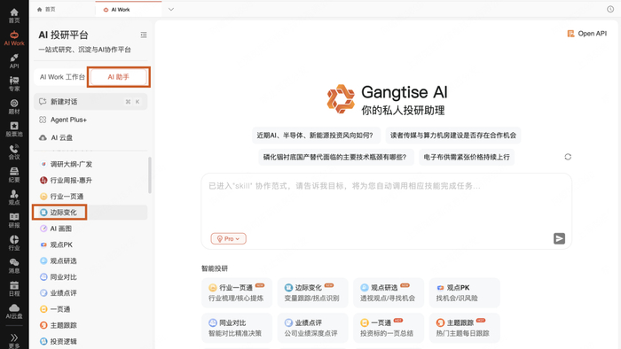Viewport: 621px width, 349px height.
Task: Send the message with the arrow button
Action: pos(559,238)
